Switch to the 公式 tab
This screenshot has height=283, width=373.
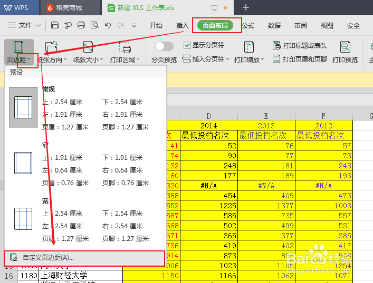click(x=248, y=25)
